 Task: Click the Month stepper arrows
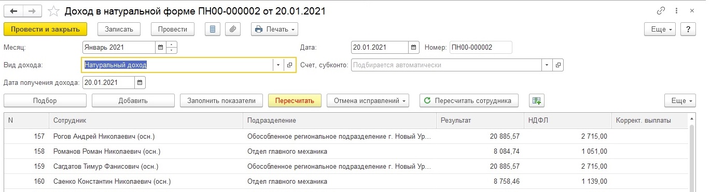tap(172, 47)
